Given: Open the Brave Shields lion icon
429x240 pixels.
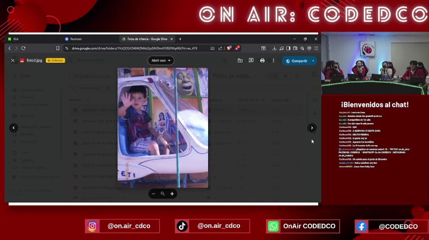Looking at the screenshot, I should tap(229, 48).
